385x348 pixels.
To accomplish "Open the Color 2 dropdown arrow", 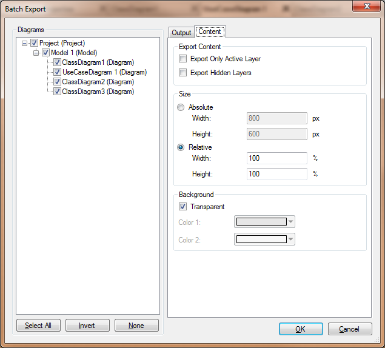I will pos(290,239).
